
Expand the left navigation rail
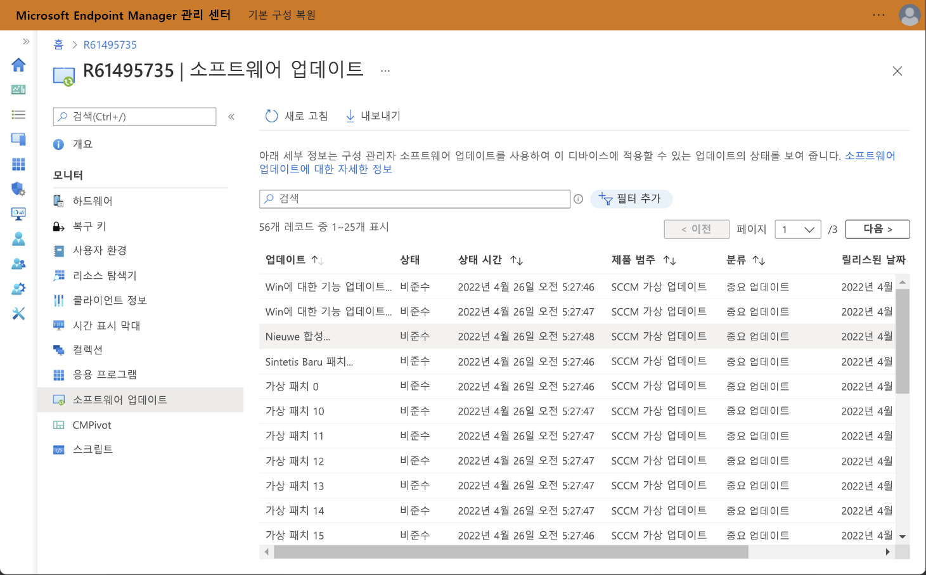[26, 42]
